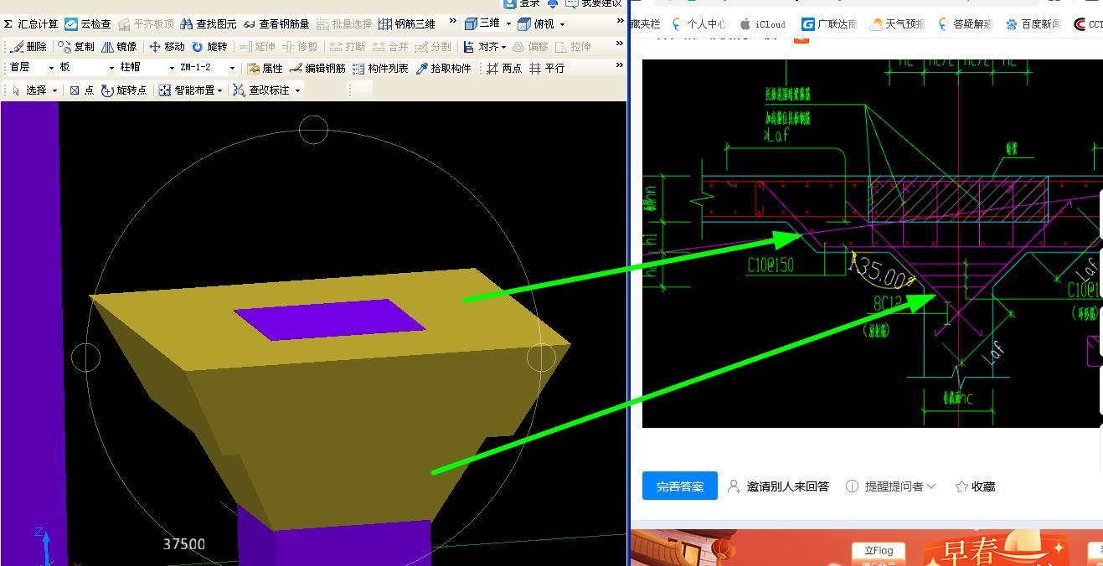Open 查看钢筋量 rebar quantity viewer

click(276, 24)
